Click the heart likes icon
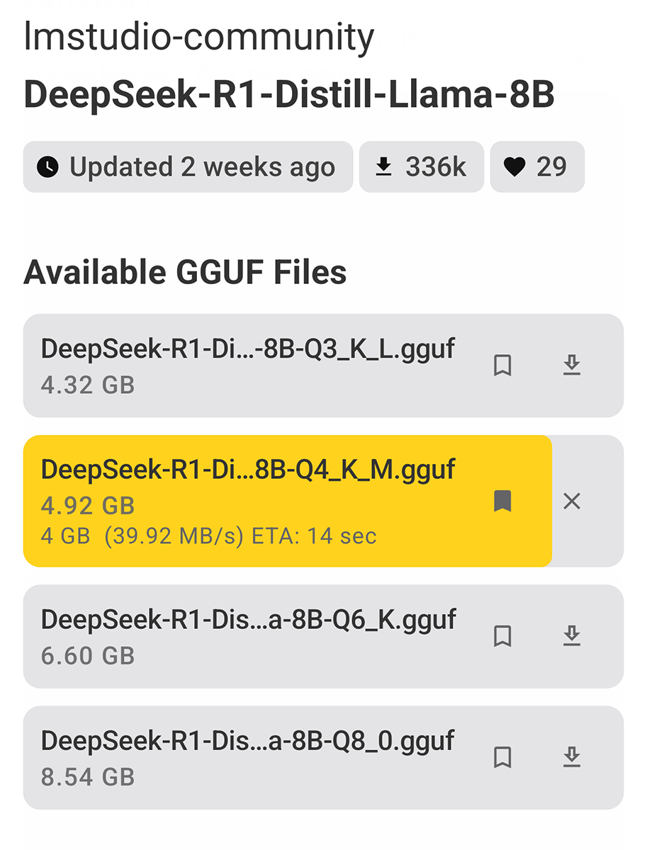Viewport: 647px width, 850px height. [514, 167]
